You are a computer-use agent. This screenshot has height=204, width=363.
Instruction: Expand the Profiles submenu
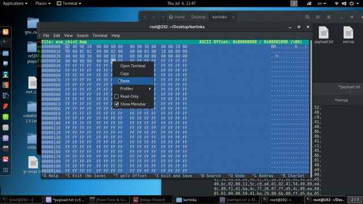tap(133, 88)
